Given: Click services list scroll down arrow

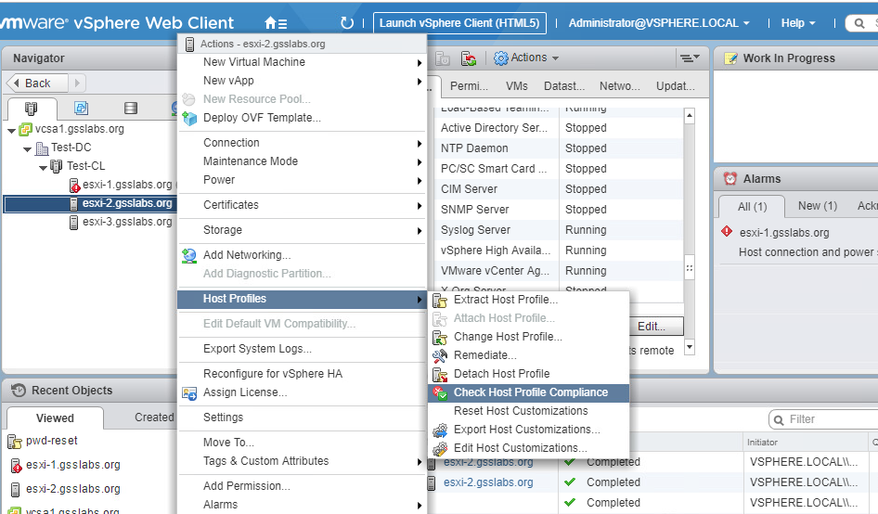Looking at the screenshot, I should pyautogui.click(x=690, y=347).
